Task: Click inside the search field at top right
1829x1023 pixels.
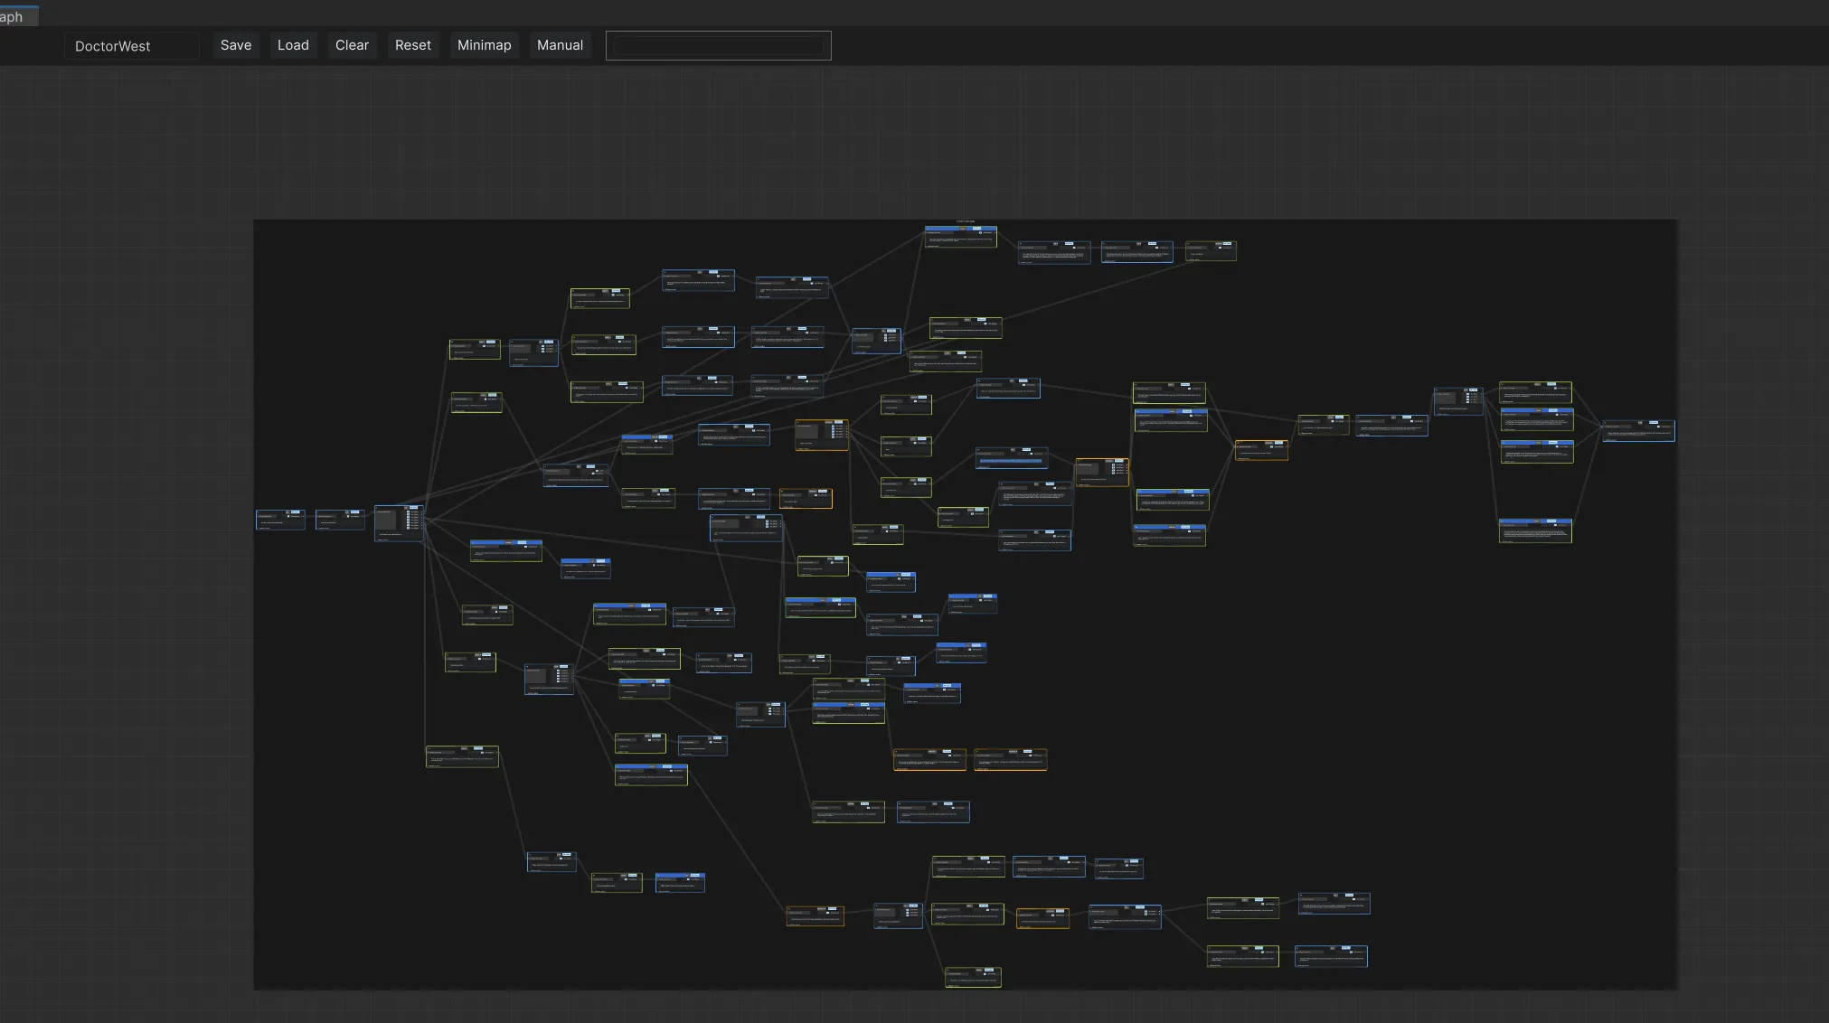Action: coord(718,45)
